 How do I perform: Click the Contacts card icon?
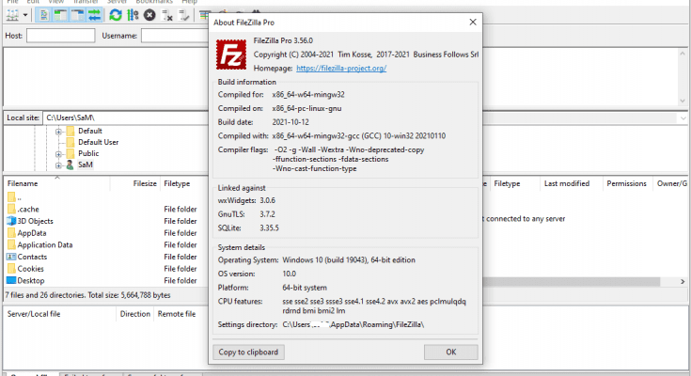point(11,257)
